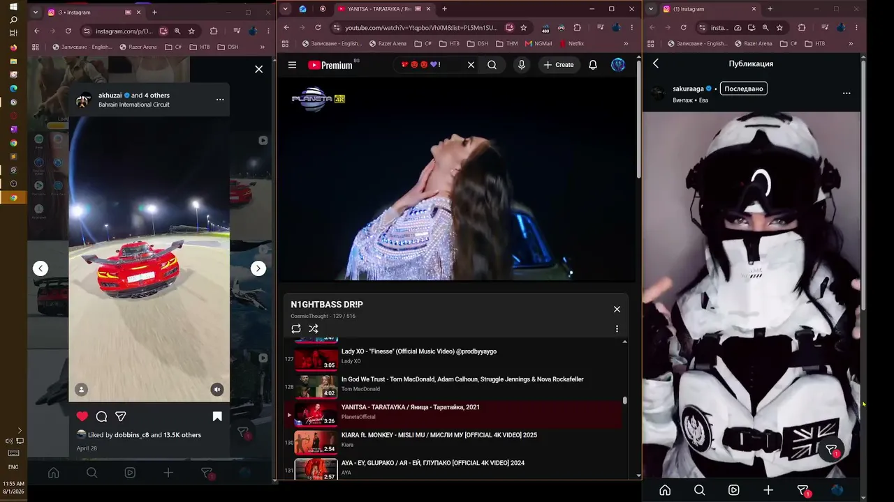Open the NGMail bookmark
The height and width of the screenshot is (502, 894).
(x=538, y=43)
